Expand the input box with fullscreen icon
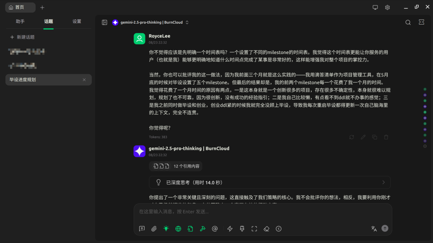The image size is (433, 243). [254, 229]
